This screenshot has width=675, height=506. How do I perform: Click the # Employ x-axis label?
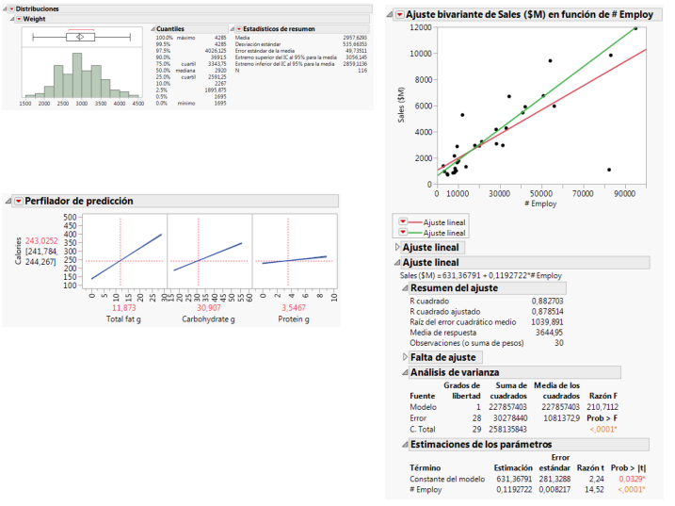540,204
